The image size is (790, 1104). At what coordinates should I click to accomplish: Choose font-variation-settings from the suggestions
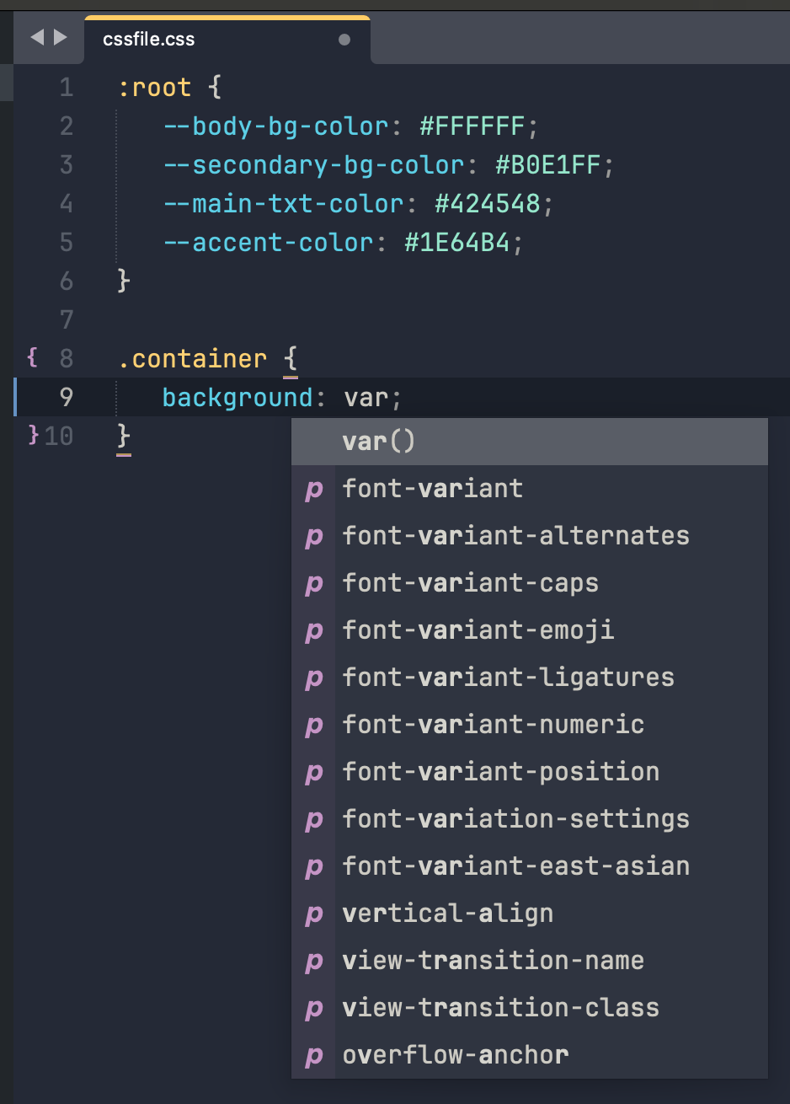pos(530,819)
